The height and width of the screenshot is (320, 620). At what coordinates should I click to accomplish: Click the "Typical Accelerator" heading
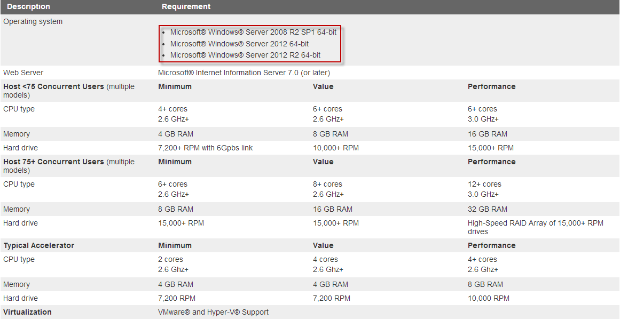(39, 246)
